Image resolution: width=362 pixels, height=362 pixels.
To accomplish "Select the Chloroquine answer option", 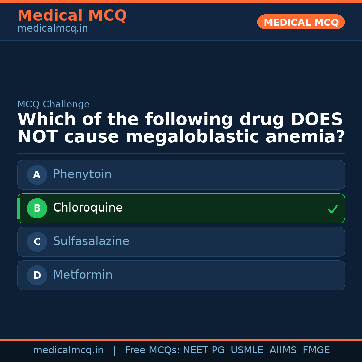I will click(x=181, y=208).
